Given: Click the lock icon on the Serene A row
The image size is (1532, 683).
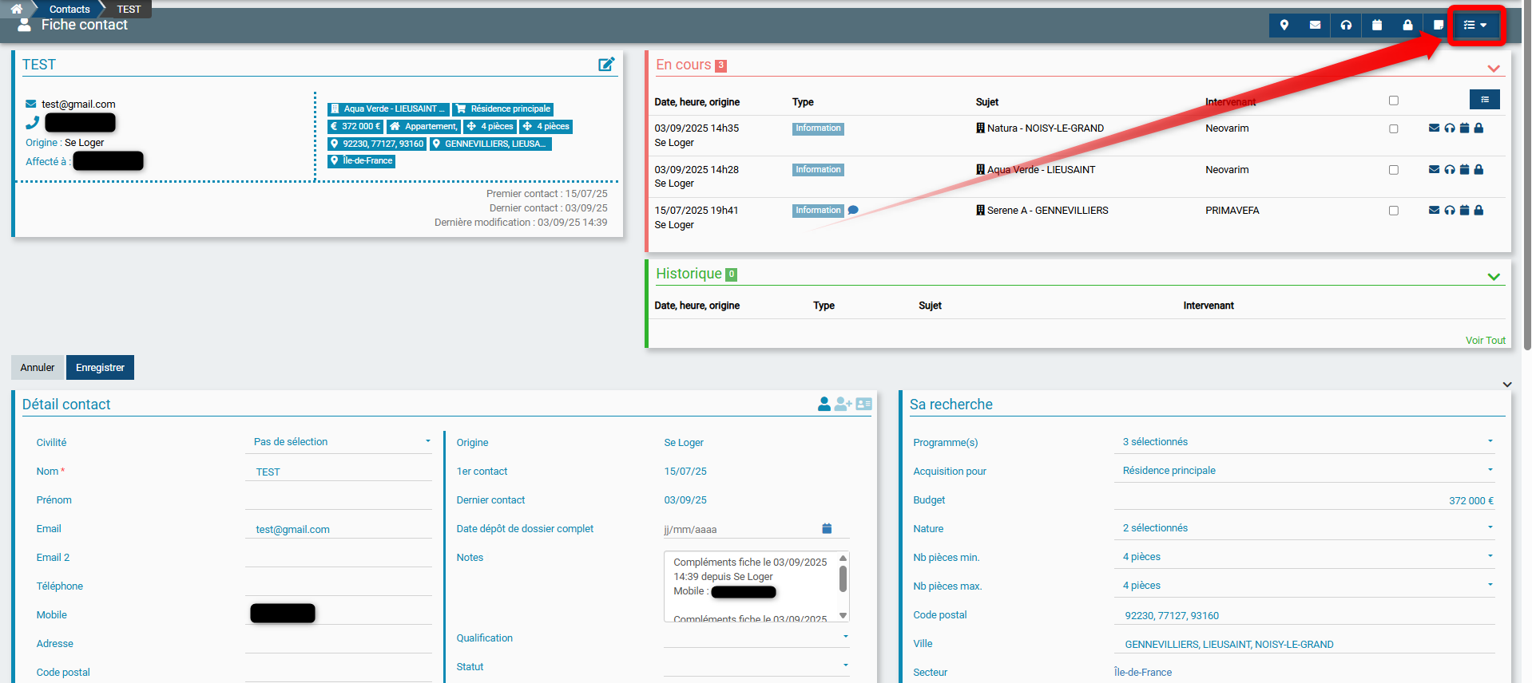Looking at the screenshot, I should [1478, 211].
